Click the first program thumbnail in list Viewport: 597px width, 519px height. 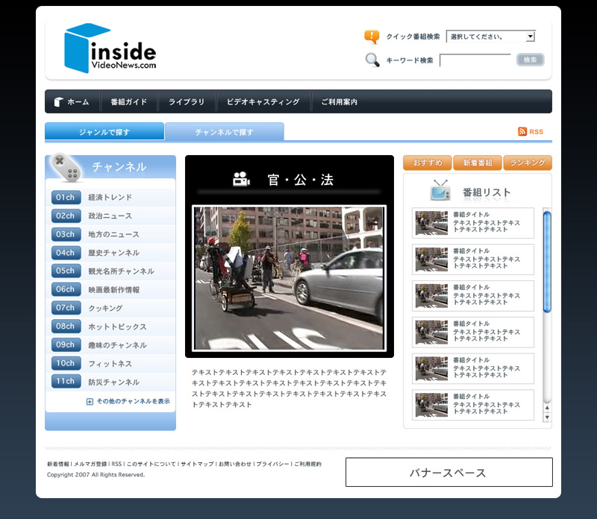click(x=431, y=223)
